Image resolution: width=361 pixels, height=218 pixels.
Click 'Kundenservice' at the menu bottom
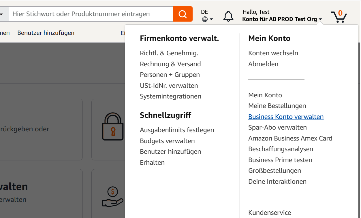pyautogui.click(x=269, y=213)
